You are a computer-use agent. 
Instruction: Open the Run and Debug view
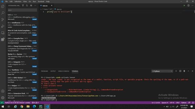[3, 26]
